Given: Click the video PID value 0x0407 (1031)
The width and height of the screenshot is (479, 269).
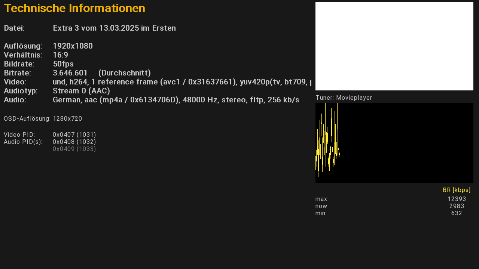Looking at the screenshot, I should click(x=74, y=134).
